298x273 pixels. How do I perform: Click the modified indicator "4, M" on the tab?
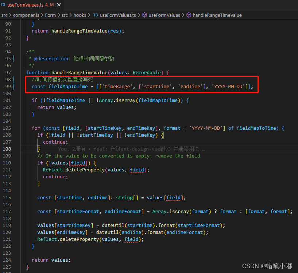(50, 5)
